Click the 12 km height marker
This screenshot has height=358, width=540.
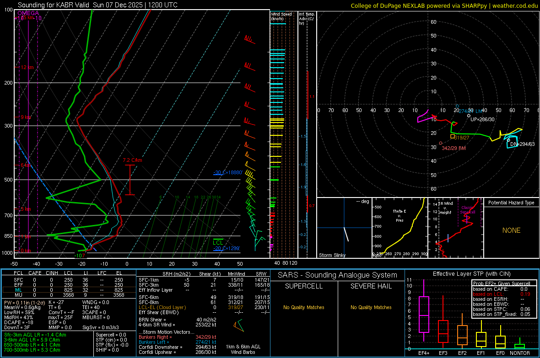tap(27, 67)
